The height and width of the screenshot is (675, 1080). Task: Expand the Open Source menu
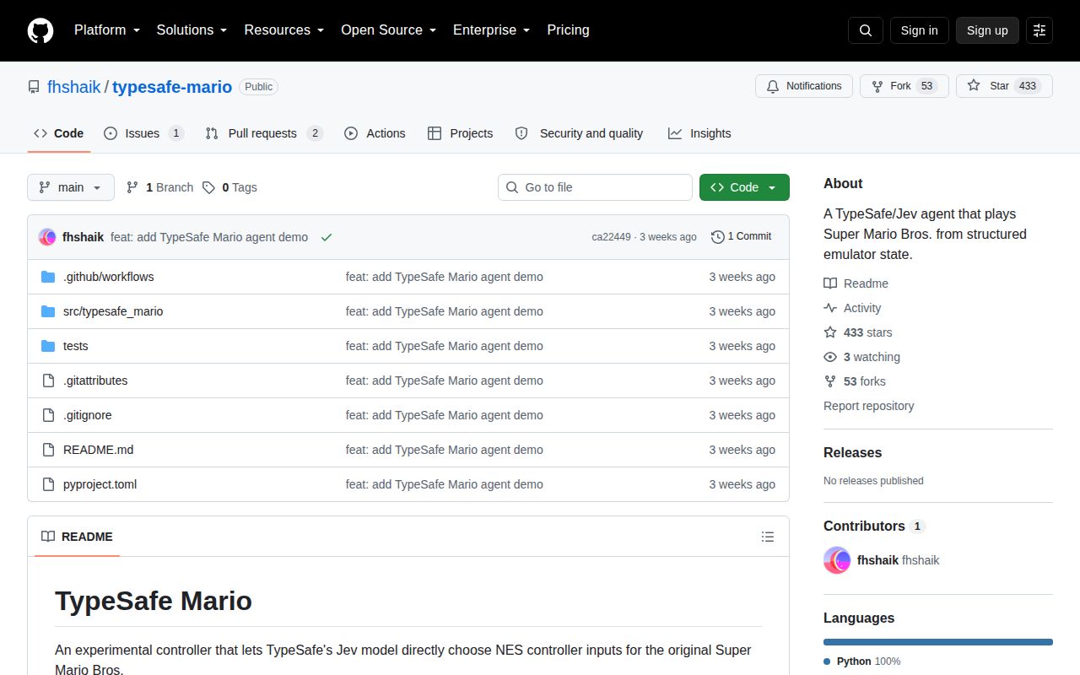[x=389, y=30]
